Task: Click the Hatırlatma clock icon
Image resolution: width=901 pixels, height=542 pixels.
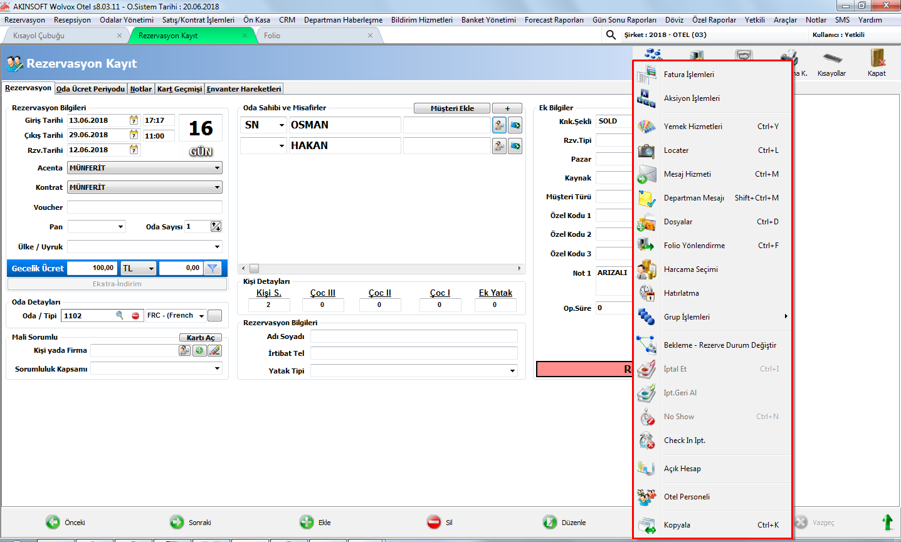Action: coord(646,293)
